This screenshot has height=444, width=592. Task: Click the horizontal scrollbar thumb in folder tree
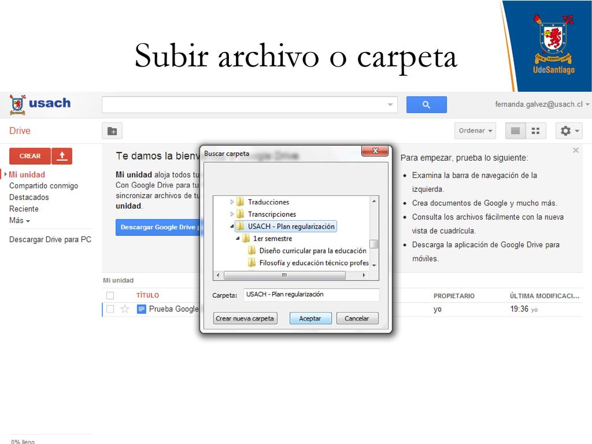coord(284,275)
